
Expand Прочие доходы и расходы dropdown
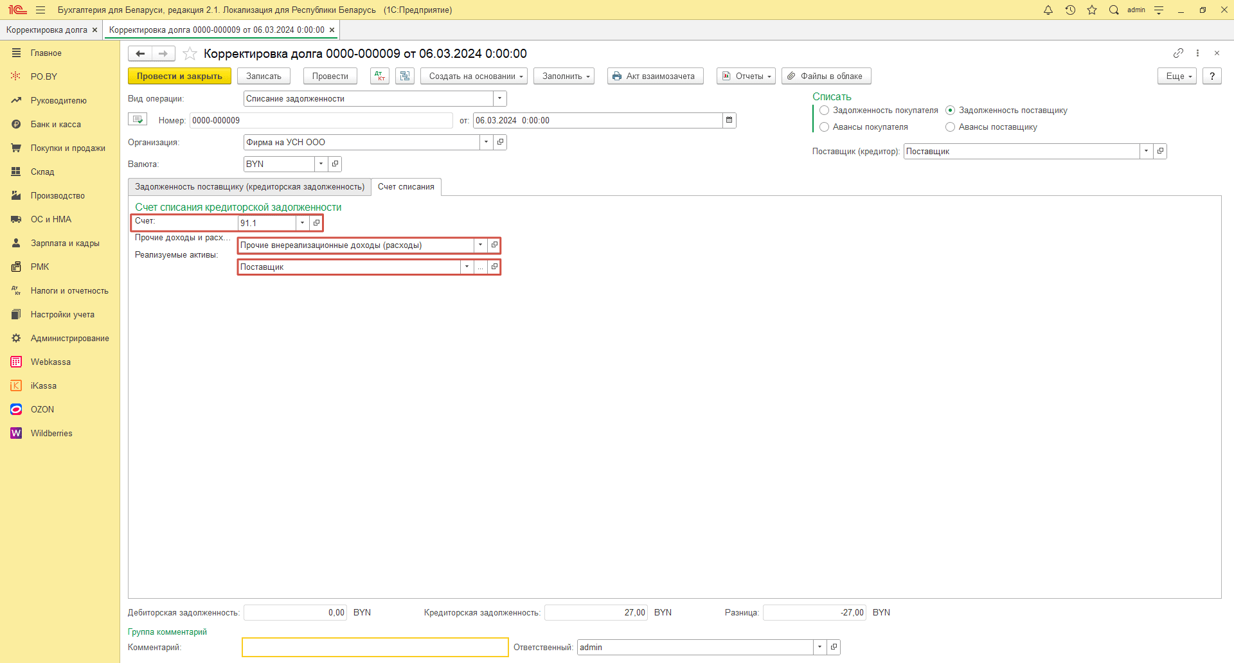tap(481, 245)
